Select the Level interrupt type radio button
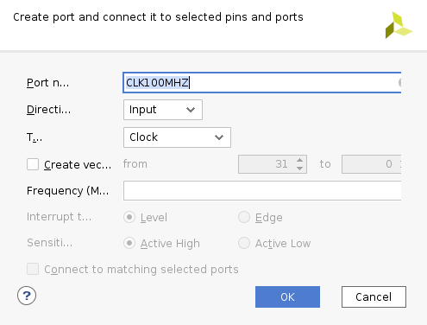 pyautogui.click(x=129, y=217)
